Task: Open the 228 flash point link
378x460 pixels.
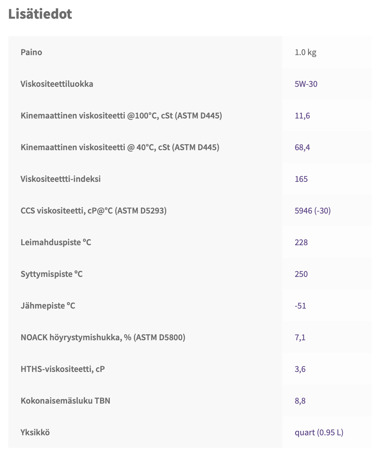Action: pos(301,242)
